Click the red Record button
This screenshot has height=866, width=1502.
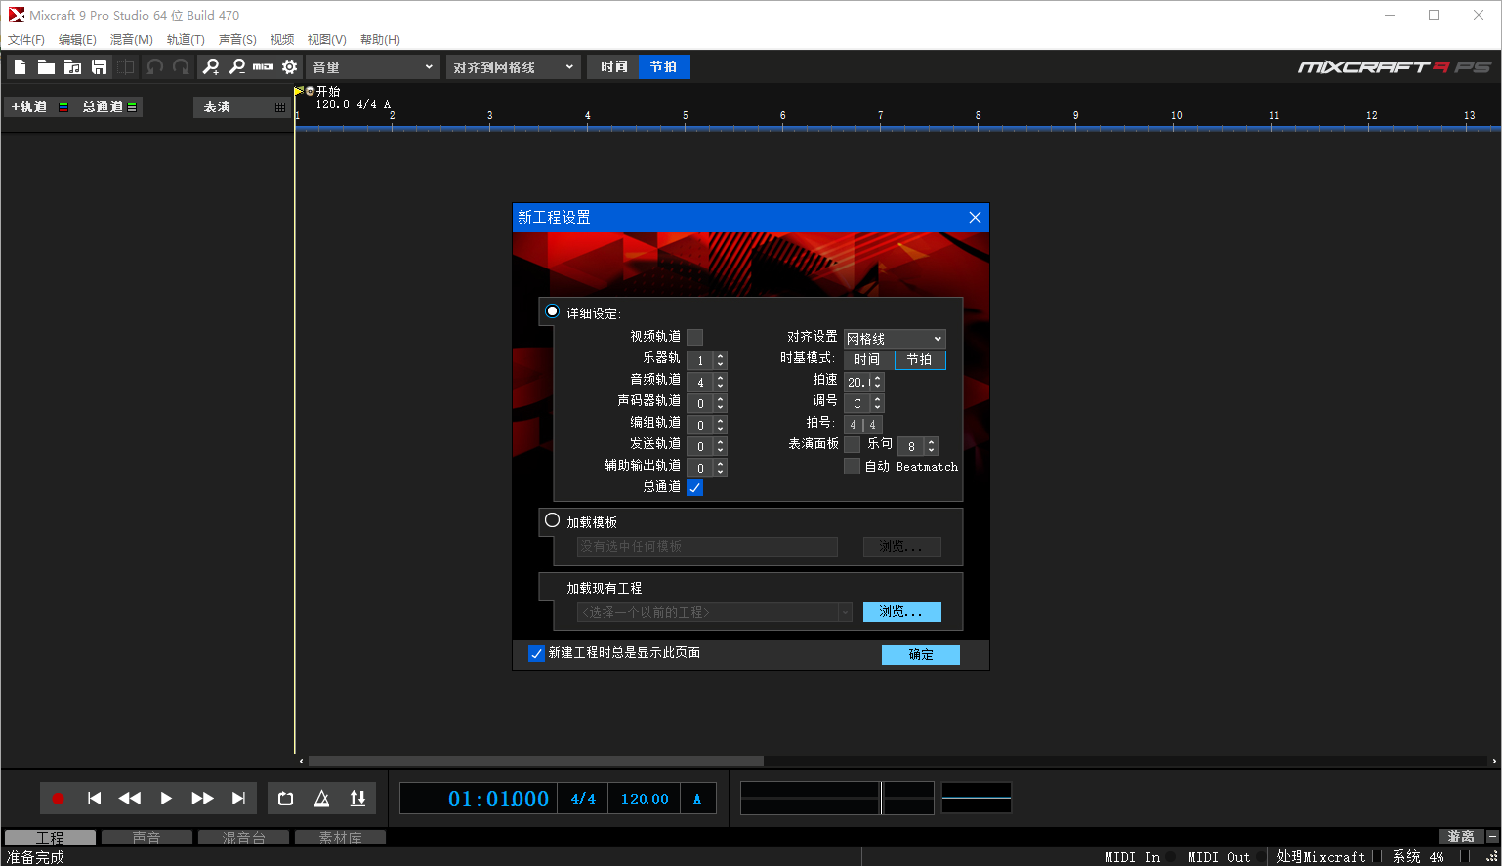[x=58, y=799]
